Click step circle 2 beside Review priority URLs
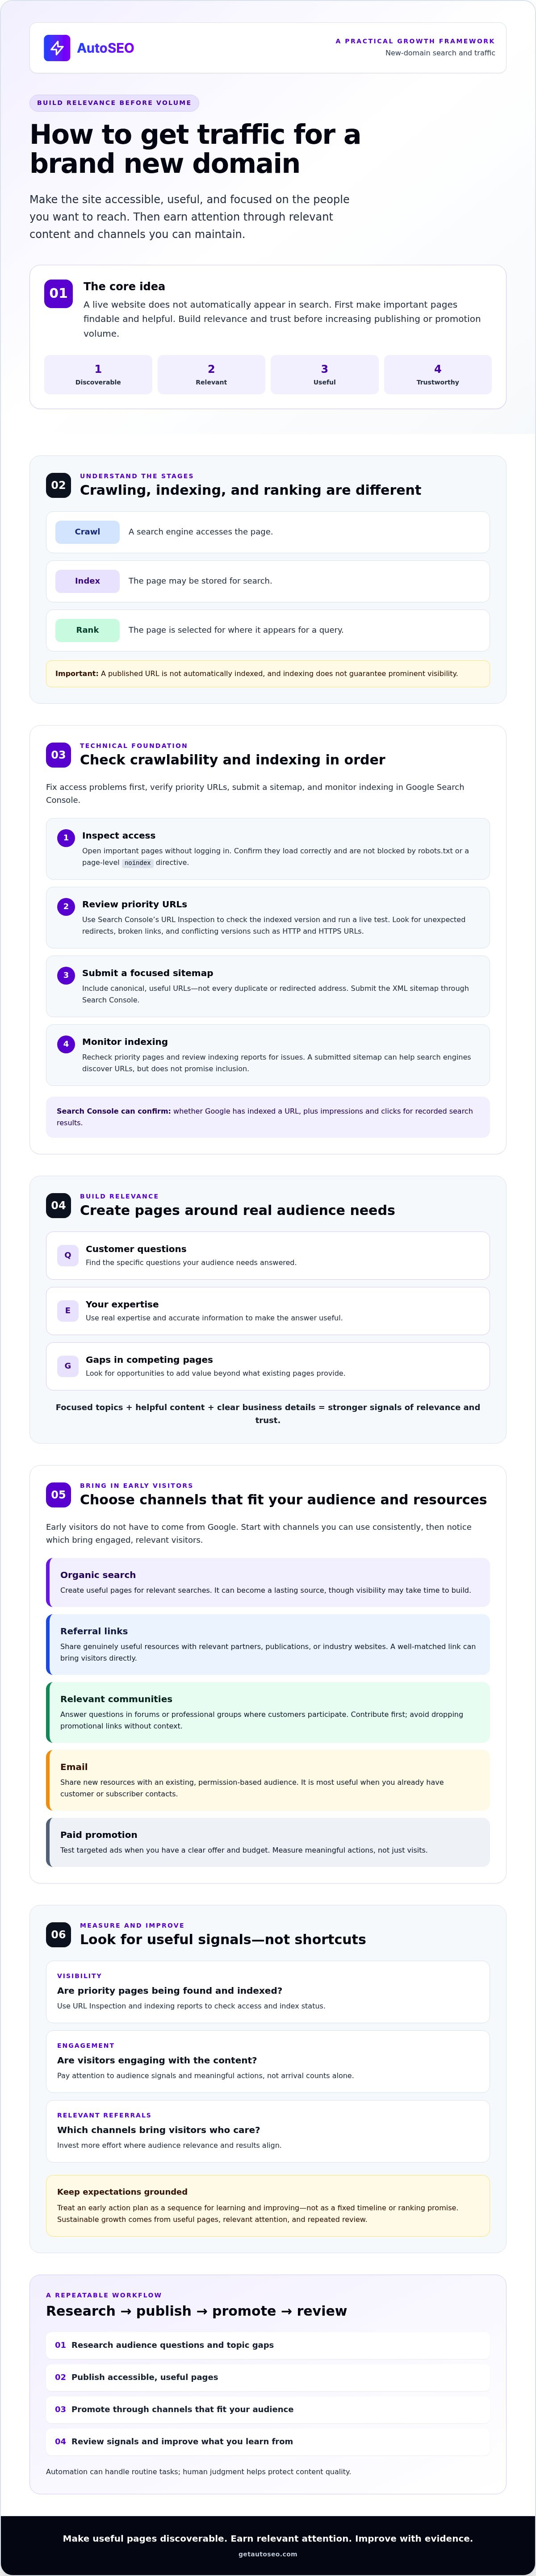Image resolution: width=536 pixels, height=2576 pixels. point(66,906)
